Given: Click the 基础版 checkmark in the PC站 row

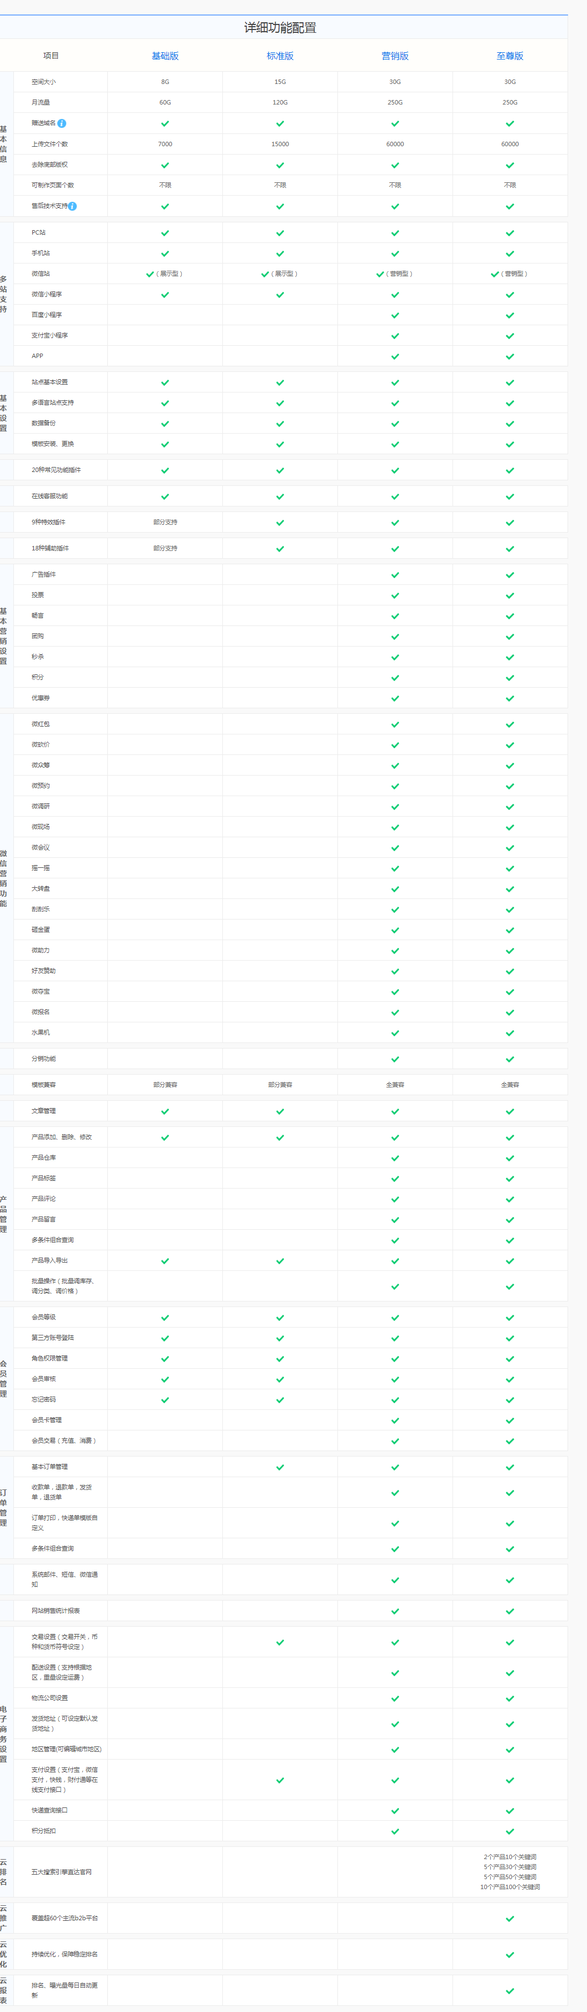Looking at the screenshot, I should tap(165, 233).
